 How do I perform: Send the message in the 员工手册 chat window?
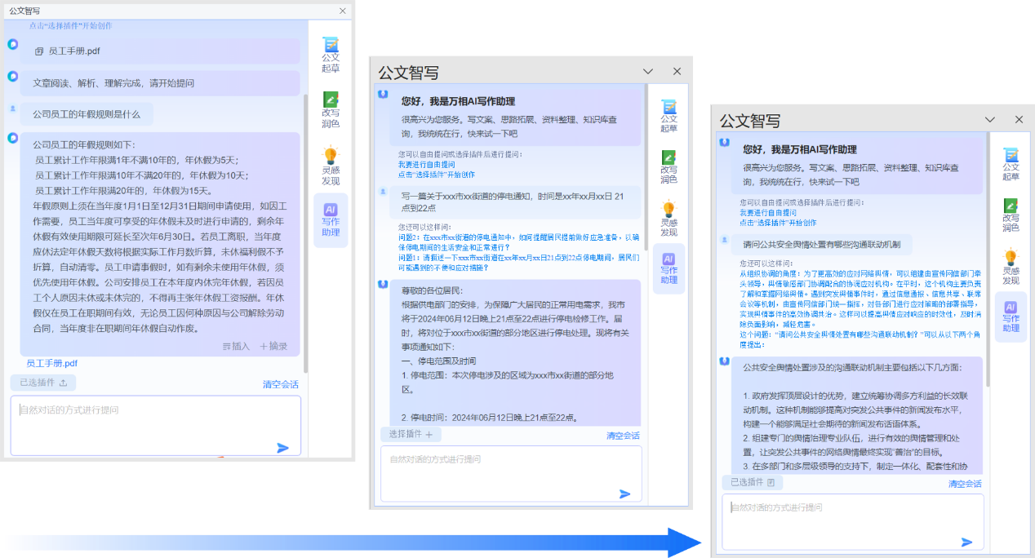[x=283, y=447]
